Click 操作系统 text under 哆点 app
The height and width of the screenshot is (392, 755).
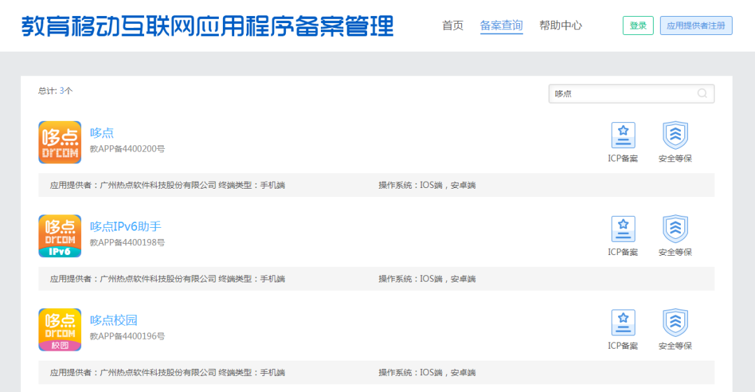[x=427, y=185]
